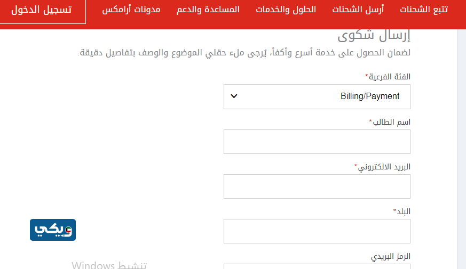The image size is (466, 269).
Task: Click the الفئة الفرعية field label
Action: click(388, 77)
